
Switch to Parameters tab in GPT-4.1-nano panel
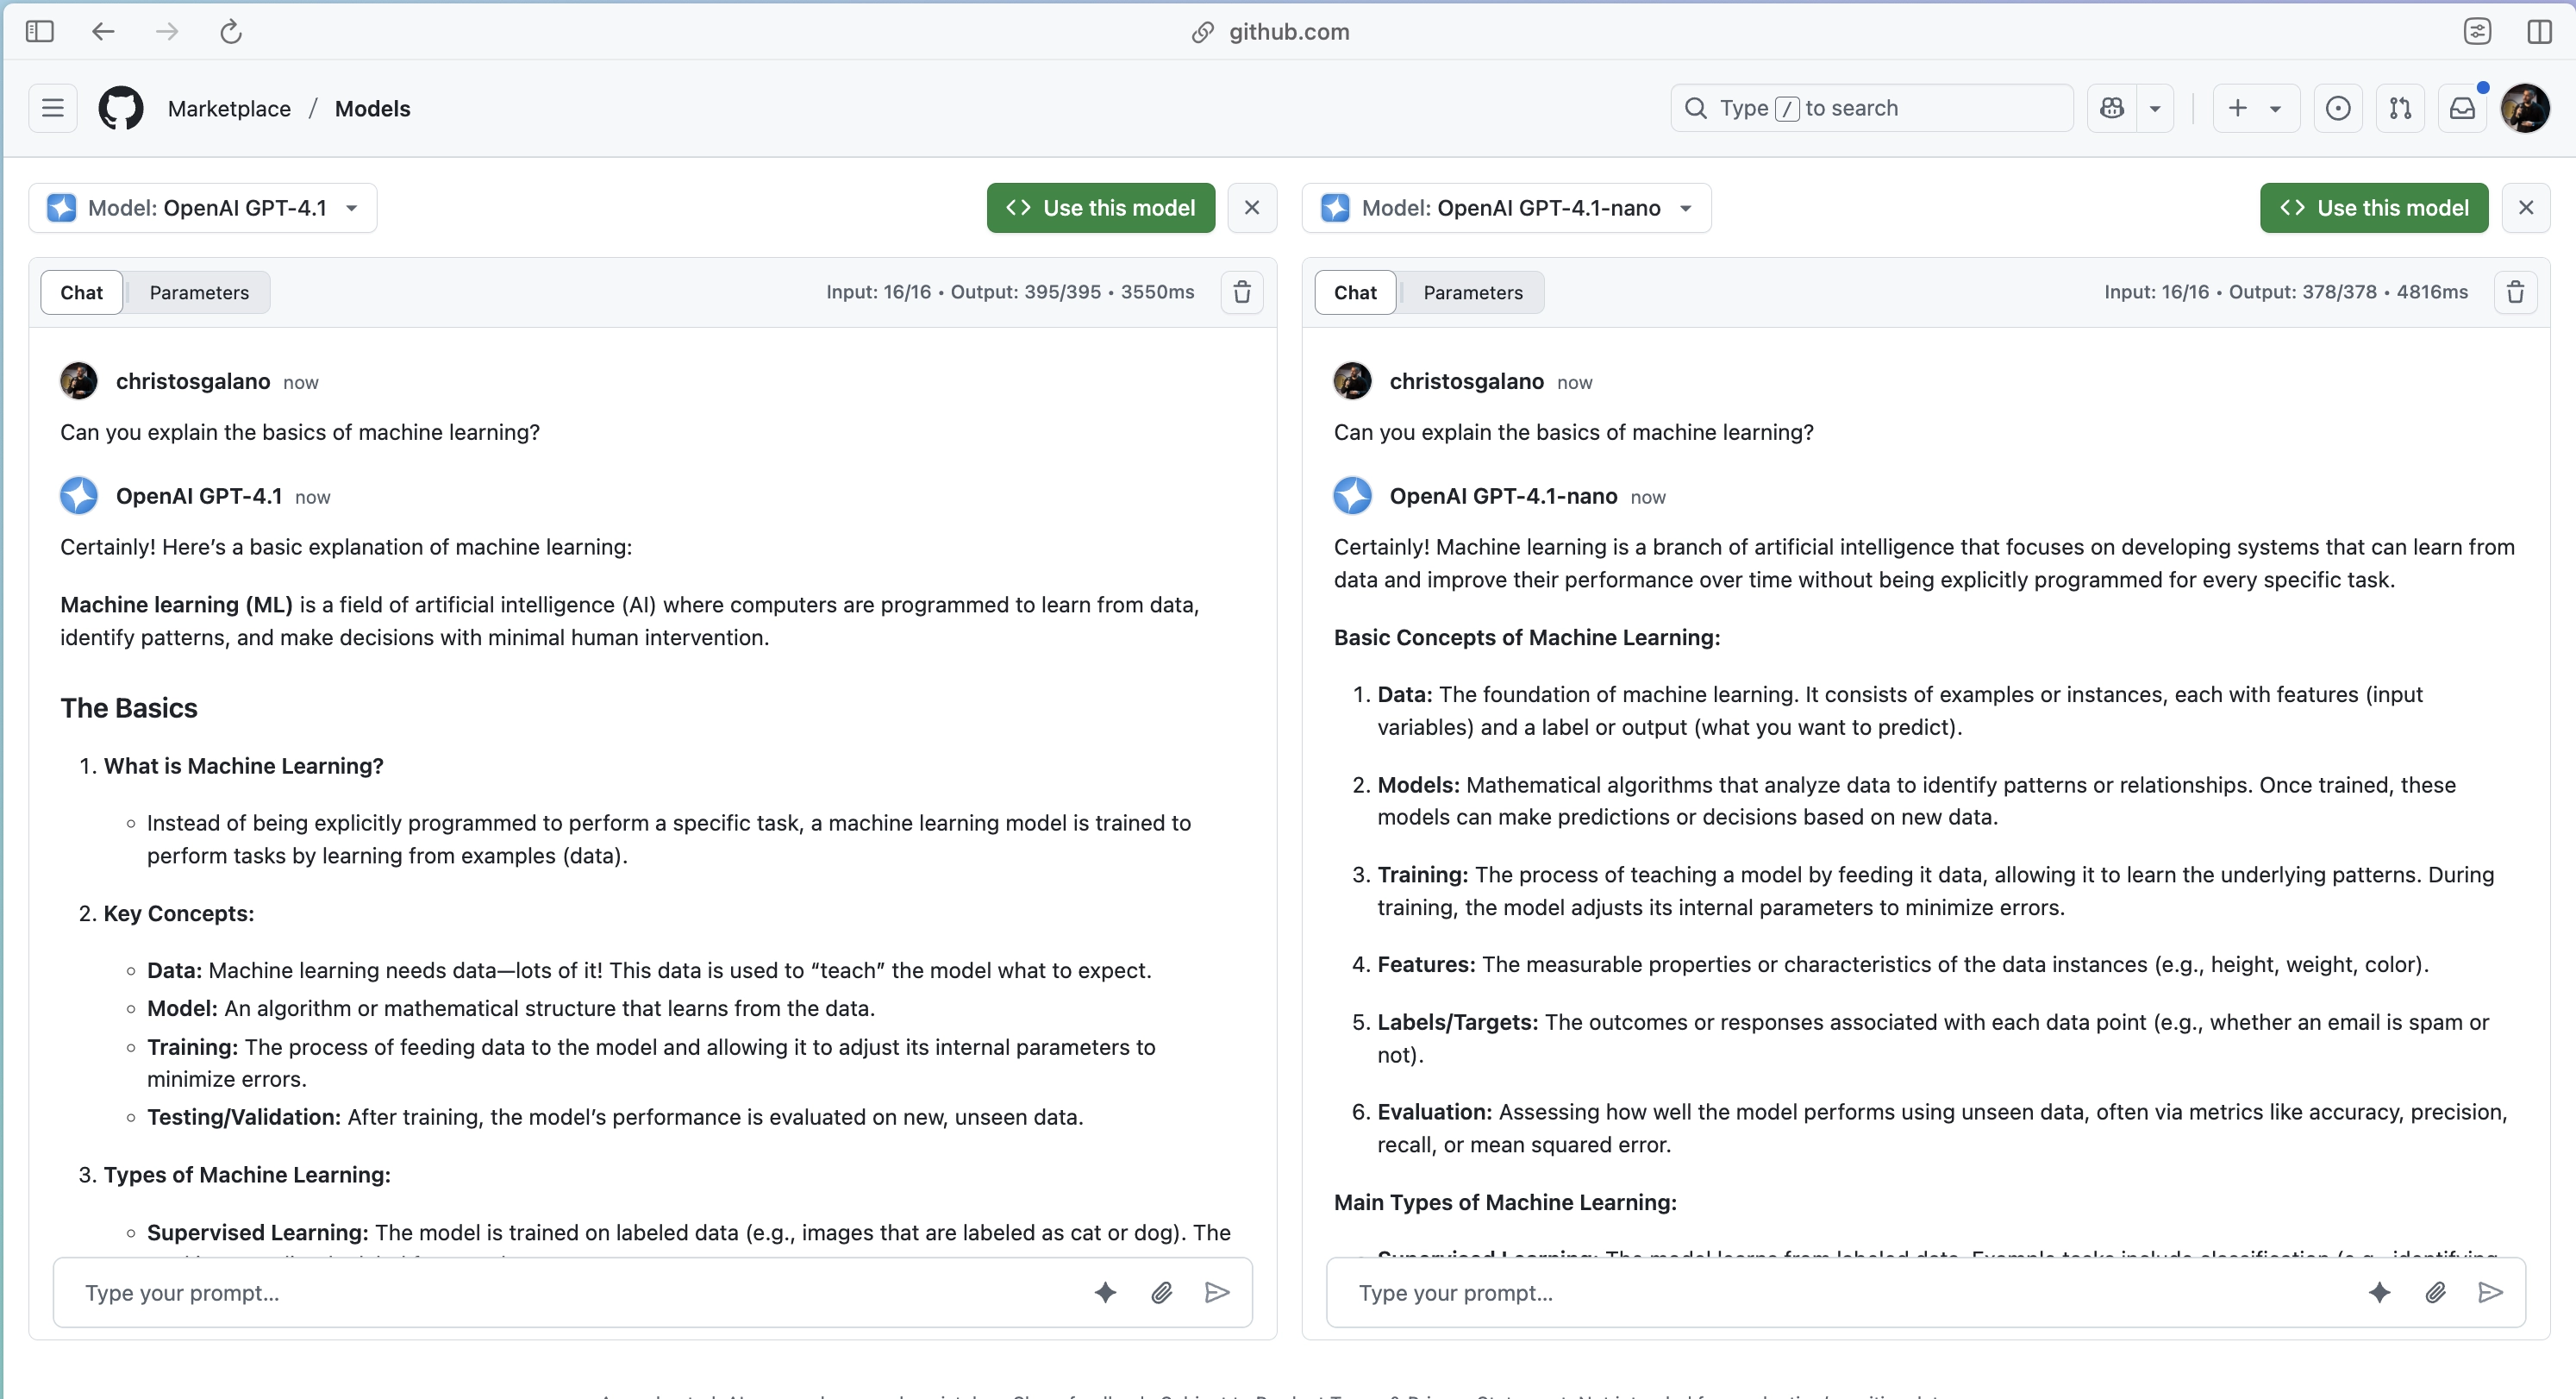[1473, 292]
